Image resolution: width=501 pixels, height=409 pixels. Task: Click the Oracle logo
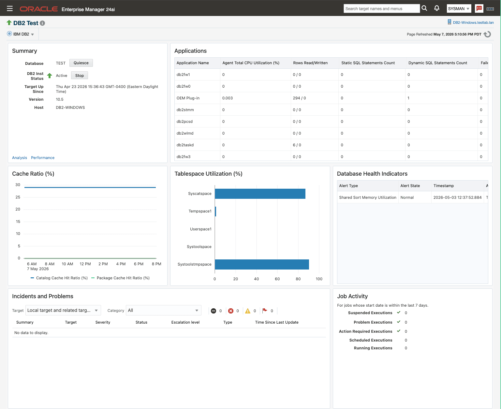(39, 9)
